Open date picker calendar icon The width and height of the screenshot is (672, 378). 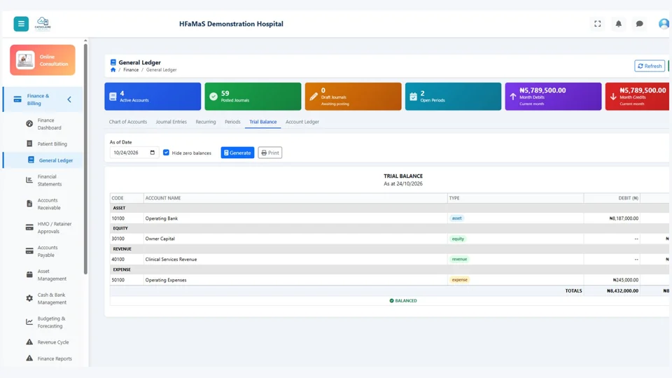(x=152, y=153)
